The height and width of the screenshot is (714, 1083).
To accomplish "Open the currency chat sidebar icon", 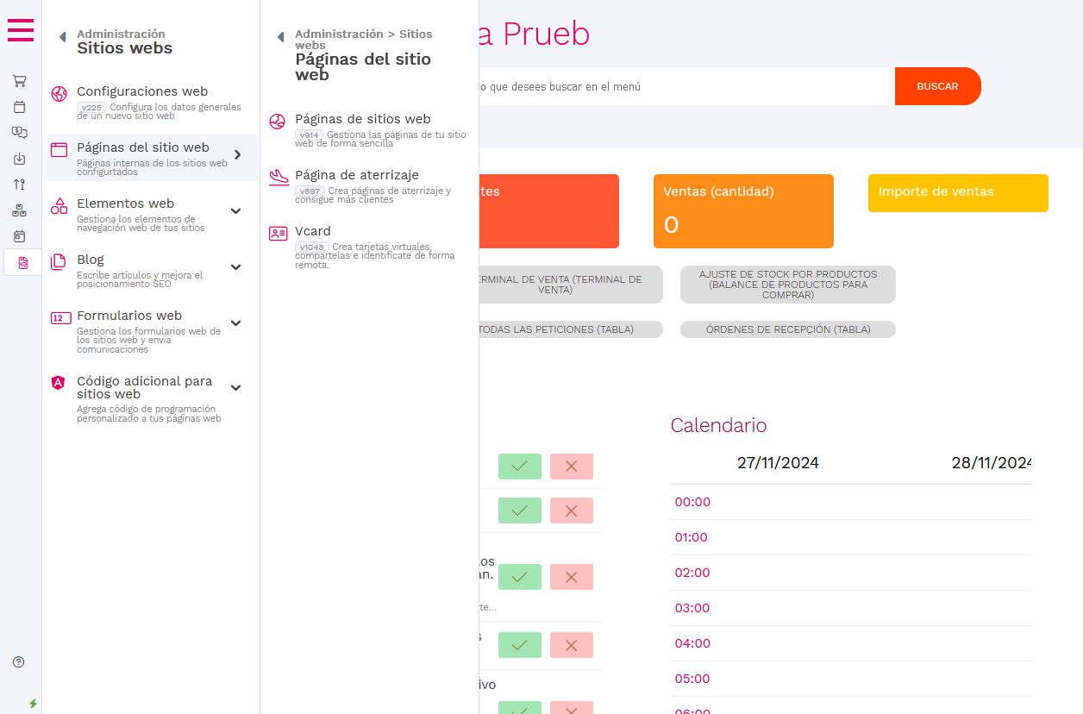I will coord(19,133).
